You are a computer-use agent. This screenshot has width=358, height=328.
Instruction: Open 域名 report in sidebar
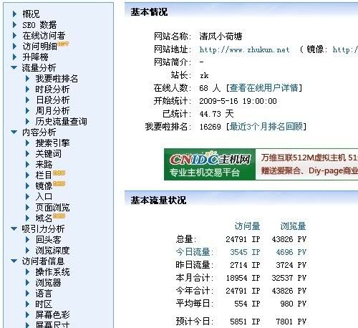pyautogui.click(x=44, y=218)
